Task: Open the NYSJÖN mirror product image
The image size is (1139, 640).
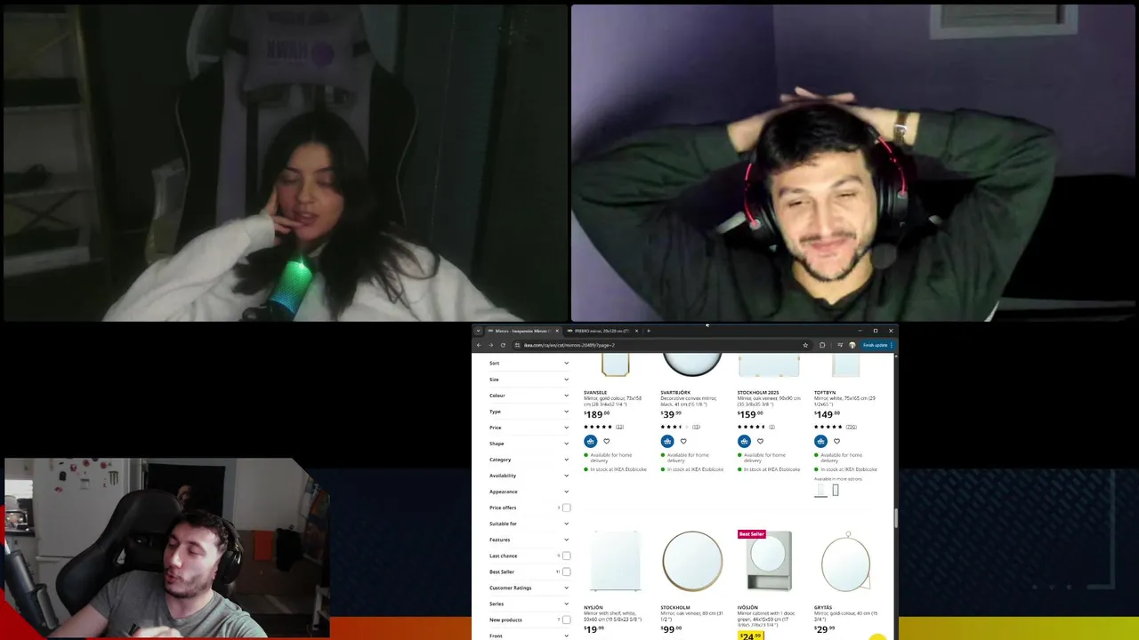Action: [615, 562]
